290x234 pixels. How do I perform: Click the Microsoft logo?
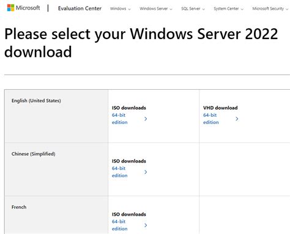coord(23,8)
